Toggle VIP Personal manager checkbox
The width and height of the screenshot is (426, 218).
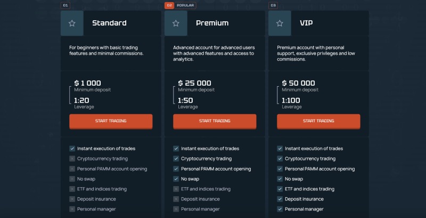pos(280,209)
